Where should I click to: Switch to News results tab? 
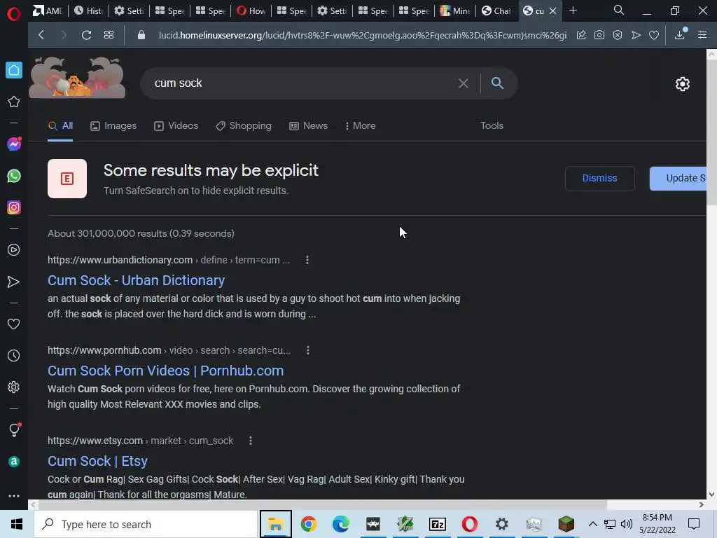308,126
